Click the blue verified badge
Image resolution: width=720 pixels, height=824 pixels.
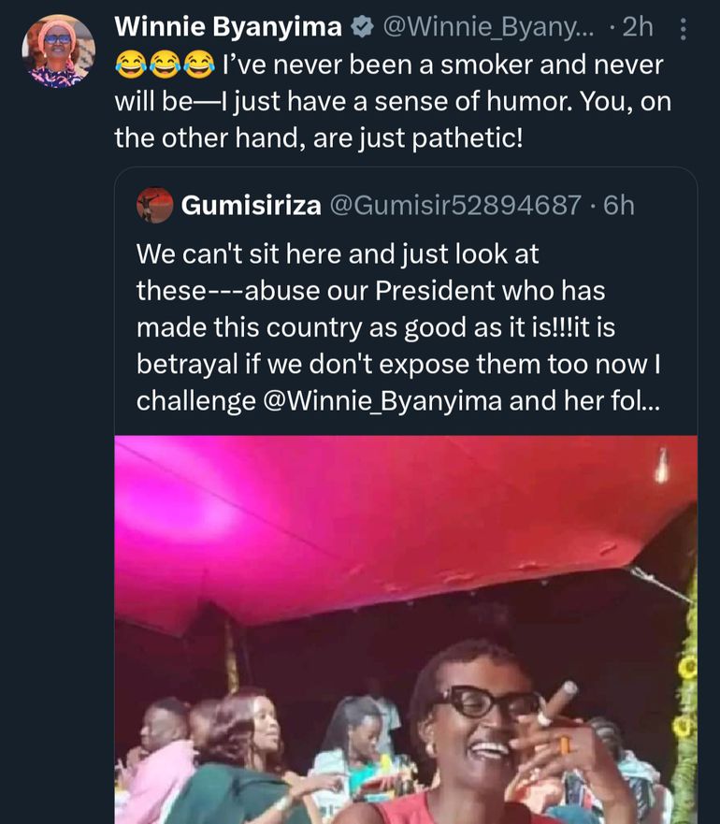click(361, 28)
